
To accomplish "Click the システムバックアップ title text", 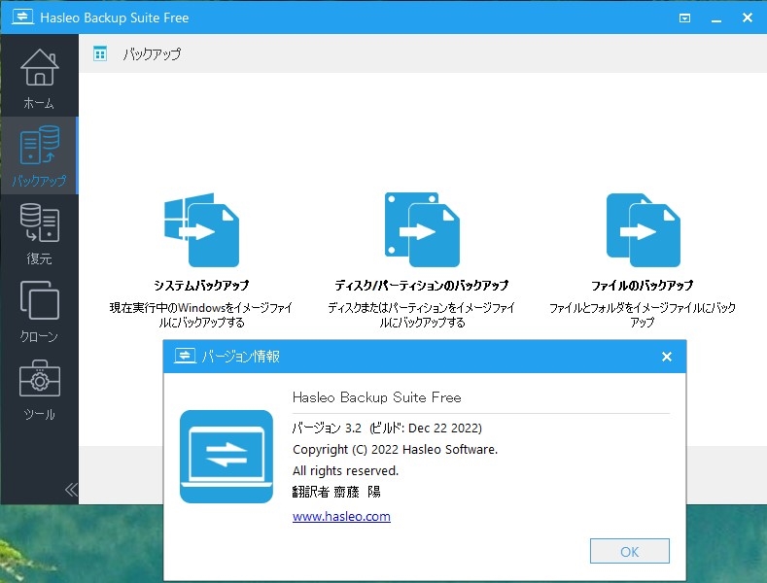I will pos(201,285).
